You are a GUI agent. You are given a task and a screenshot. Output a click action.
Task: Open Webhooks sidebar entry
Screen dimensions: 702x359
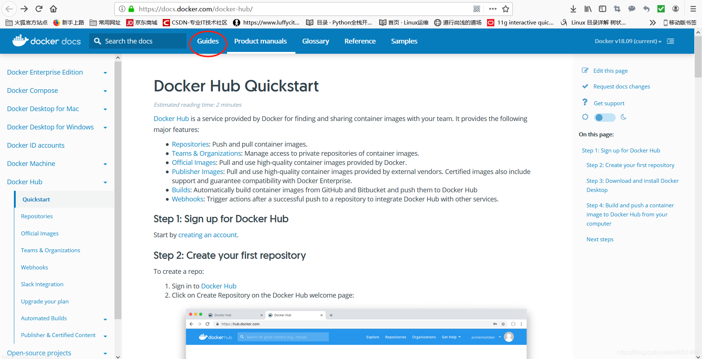point(34,268)
